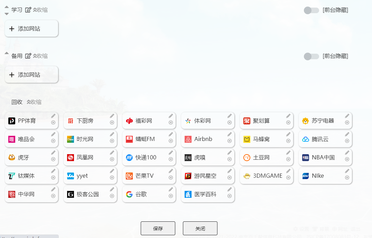Click the rename icon beside 学习
Viewport: 372px width, 238px height.
click(28, 10)
